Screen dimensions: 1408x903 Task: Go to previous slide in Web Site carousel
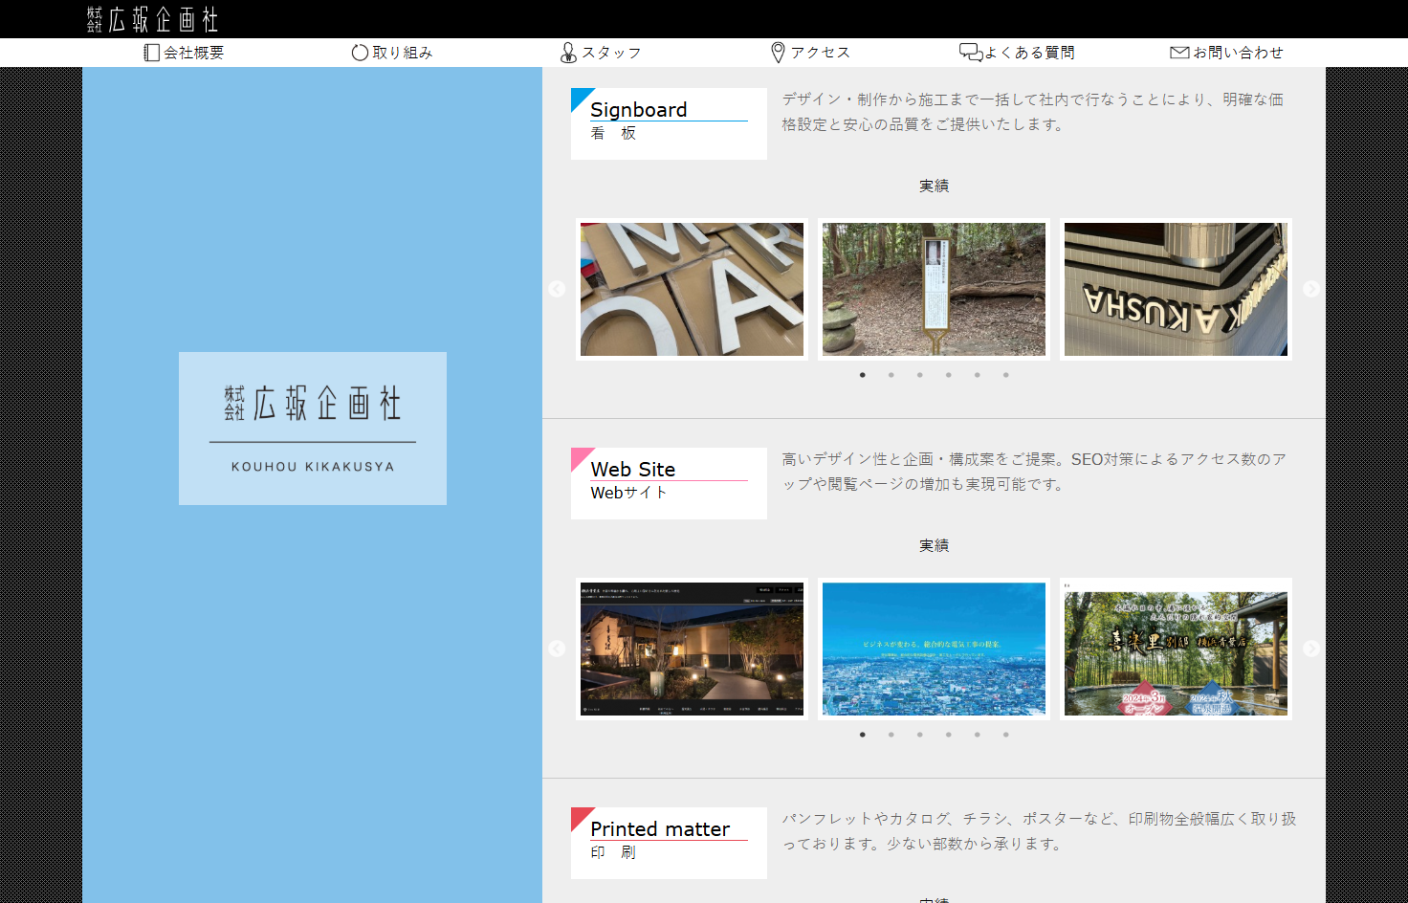pos(557,649)
